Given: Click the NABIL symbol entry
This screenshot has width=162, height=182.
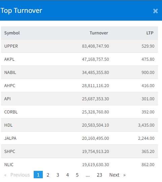Looking at the screenshot, I should coord(10,72).
